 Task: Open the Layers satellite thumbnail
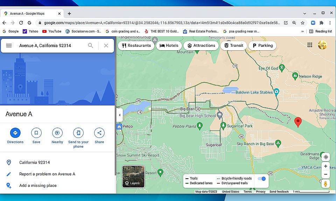click(133, 177)
